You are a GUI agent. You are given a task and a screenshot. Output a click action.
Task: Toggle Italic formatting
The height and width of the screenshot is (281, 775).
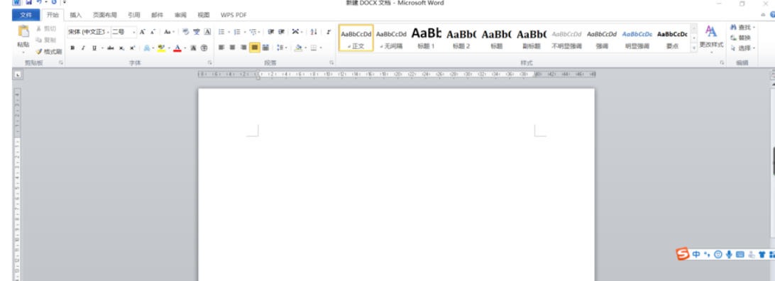point(83,48)
